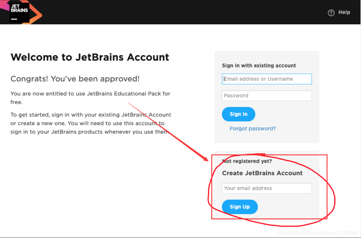Open the Help link text
This screenshot has width=361, height=238.
[344, 12]
